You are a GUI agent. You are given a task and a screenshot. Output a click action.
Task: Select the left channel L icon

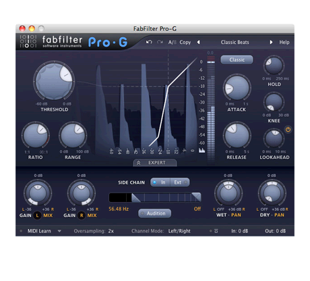tap(37, 215)
